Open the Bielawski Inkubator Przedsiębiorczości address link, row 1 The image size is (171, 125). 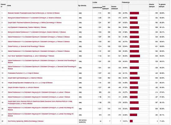34,13
